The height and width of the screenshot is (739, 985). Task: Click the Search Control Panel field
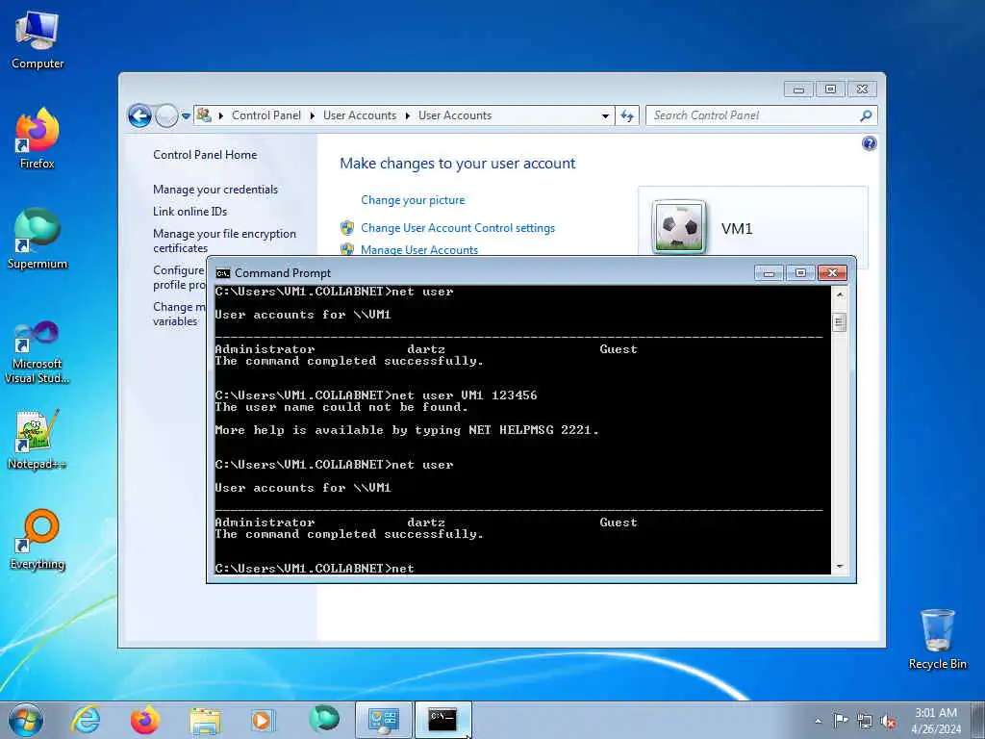753,115
